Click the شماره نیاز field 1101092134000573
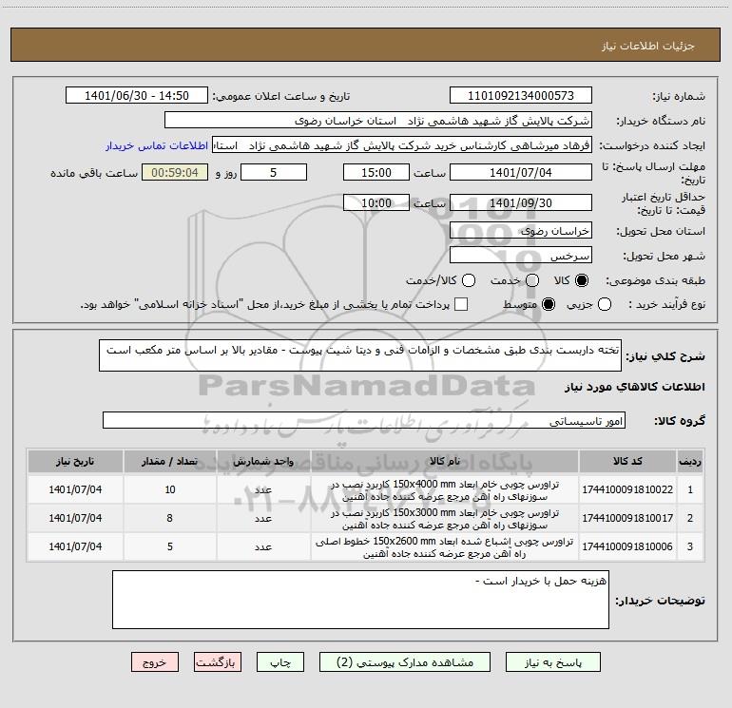Screen dimensions: 732x708 pyautogui.click(x=521, y=96)
